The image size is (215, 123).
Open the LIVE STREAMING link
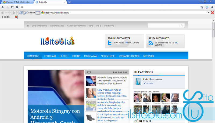[x=39, y=26]
